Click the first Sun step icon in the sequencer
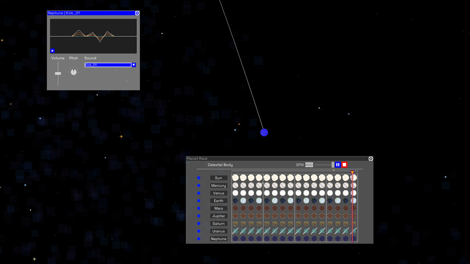The width and height of the screenshot is (470, 264). pos(235,177)
